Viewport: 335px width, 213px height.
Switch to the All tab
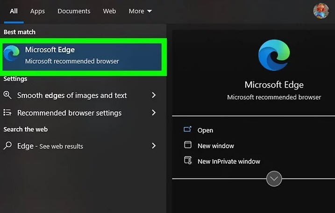click(14, 11)
